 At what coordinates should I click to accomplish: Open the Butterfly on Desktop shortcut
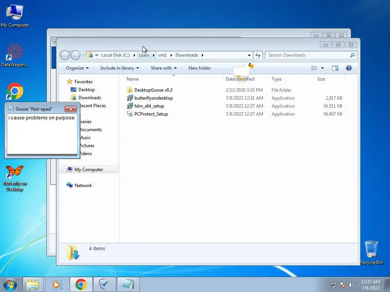point(15,178)
